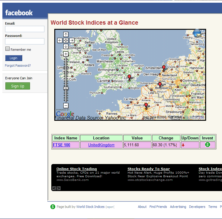Viewport: 222px width, 219px height.
Task: Click the Location column header
Action: [101, 138]
